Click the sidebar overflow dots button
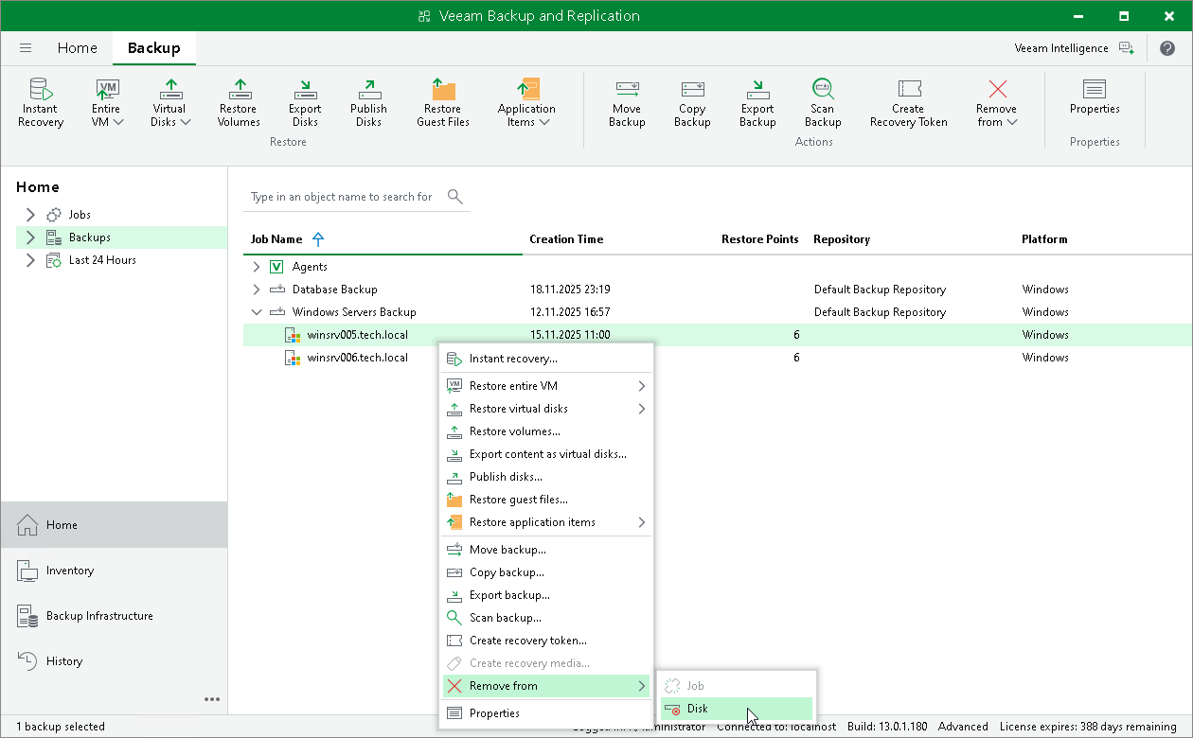The width and height of the screenshot is (1193, 738). tap(212, 699)
